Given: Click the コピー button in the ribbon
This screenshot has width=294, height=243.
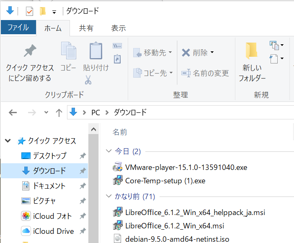Looking at the screenshot, I should (68, 57).
